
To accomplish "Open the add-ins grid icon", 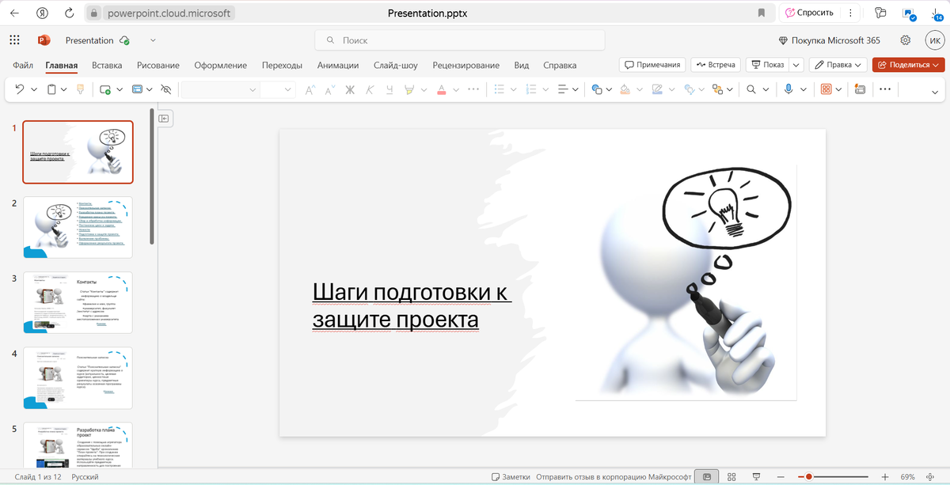I will click(x=826, y=89).
